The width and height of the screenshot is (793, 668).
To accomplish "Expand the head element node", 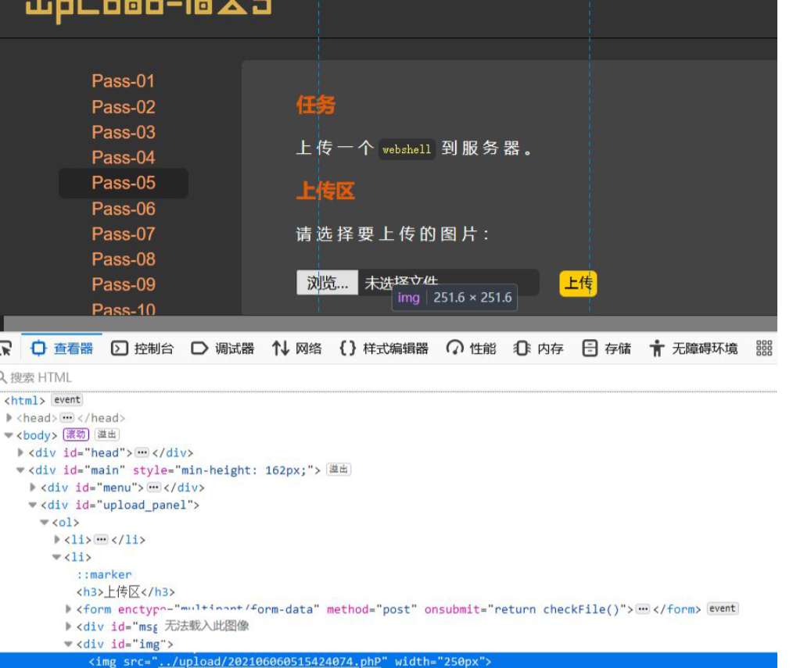I will tap(9, 418).
